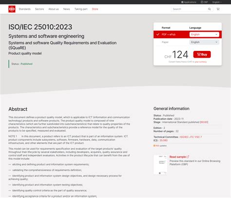Click the 'Edition : 2' text
The image size is (231, 198).
coord(159,128)
